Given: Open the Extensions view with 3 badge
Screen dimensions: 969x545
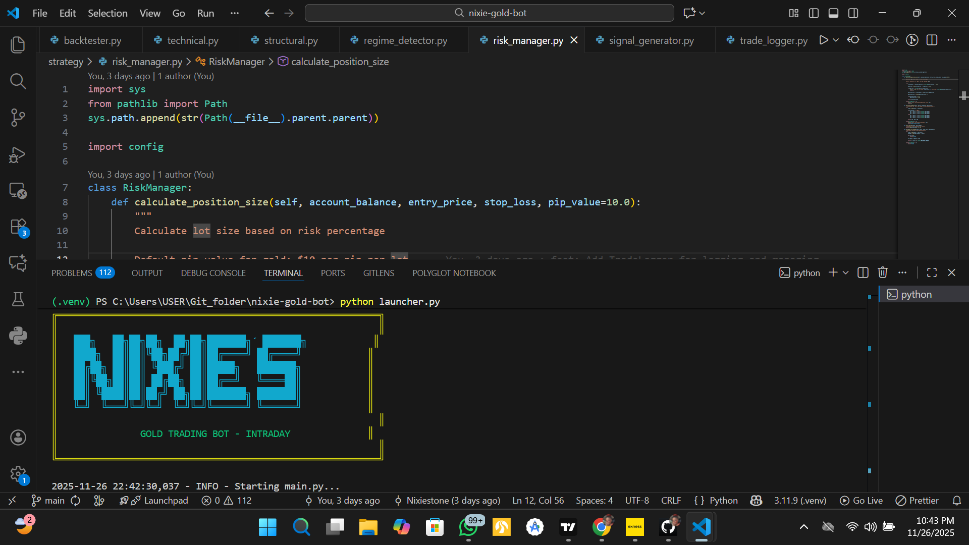Looking at the screenshot, I should click(x=18, y=227).
